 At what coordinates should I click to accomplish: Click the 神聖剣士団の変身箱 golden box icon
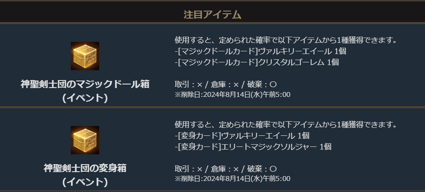(85, 140)
